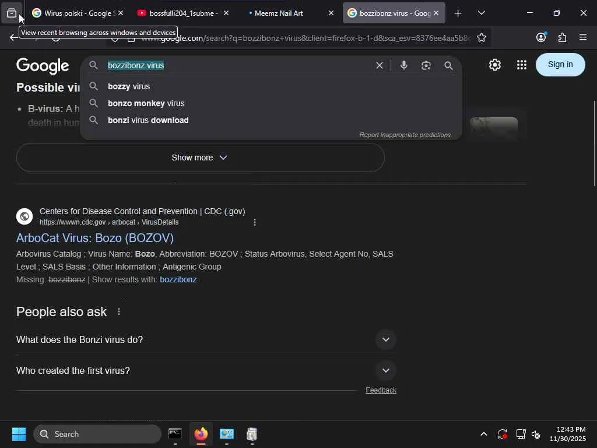Close the bossfulli204 YouTube tab
The height and width of the screenshot is (448, 597).
(x=226, y=13)
